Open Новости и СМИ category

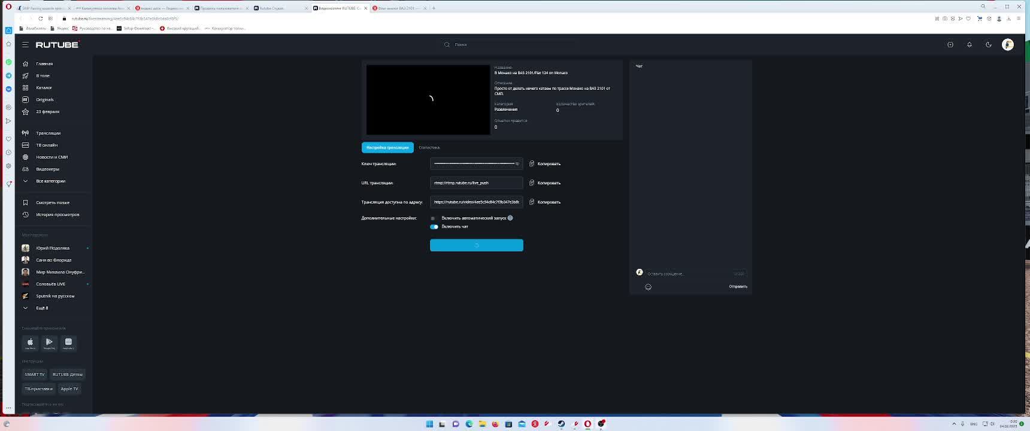coord(51,157)
